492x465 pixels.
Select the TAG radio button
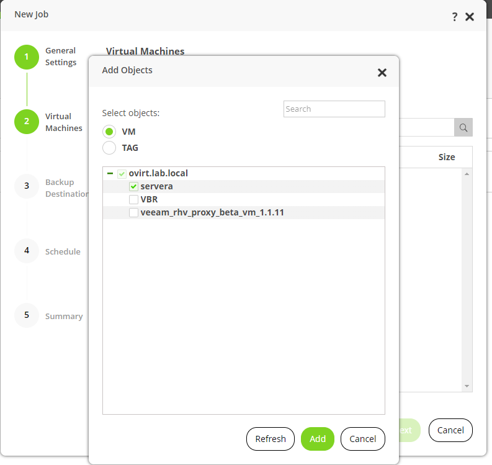coord(109,148)
